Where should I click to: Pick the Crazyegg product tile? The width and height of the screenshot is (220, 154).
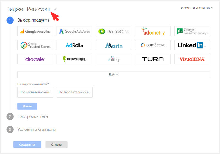74,59
